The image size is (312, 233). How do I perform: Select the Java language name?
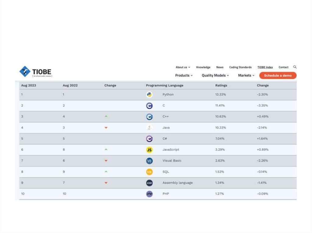coord(166,128)
